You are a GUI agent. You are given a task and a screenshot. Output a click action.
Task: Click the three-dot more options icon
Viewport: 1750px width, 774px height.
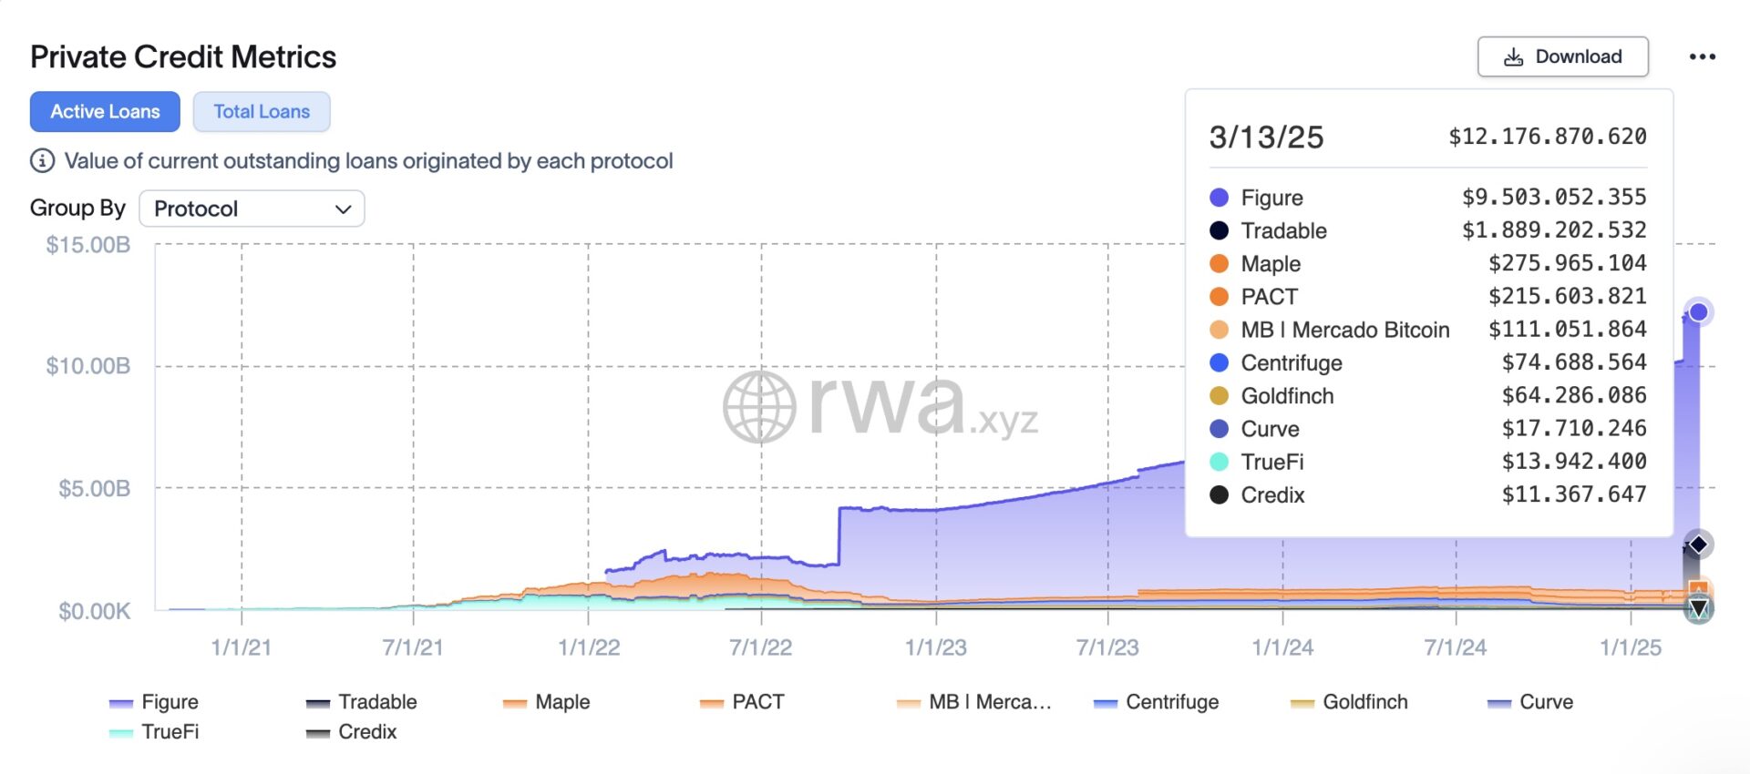pyautogui.click(x=1702, y=56)
